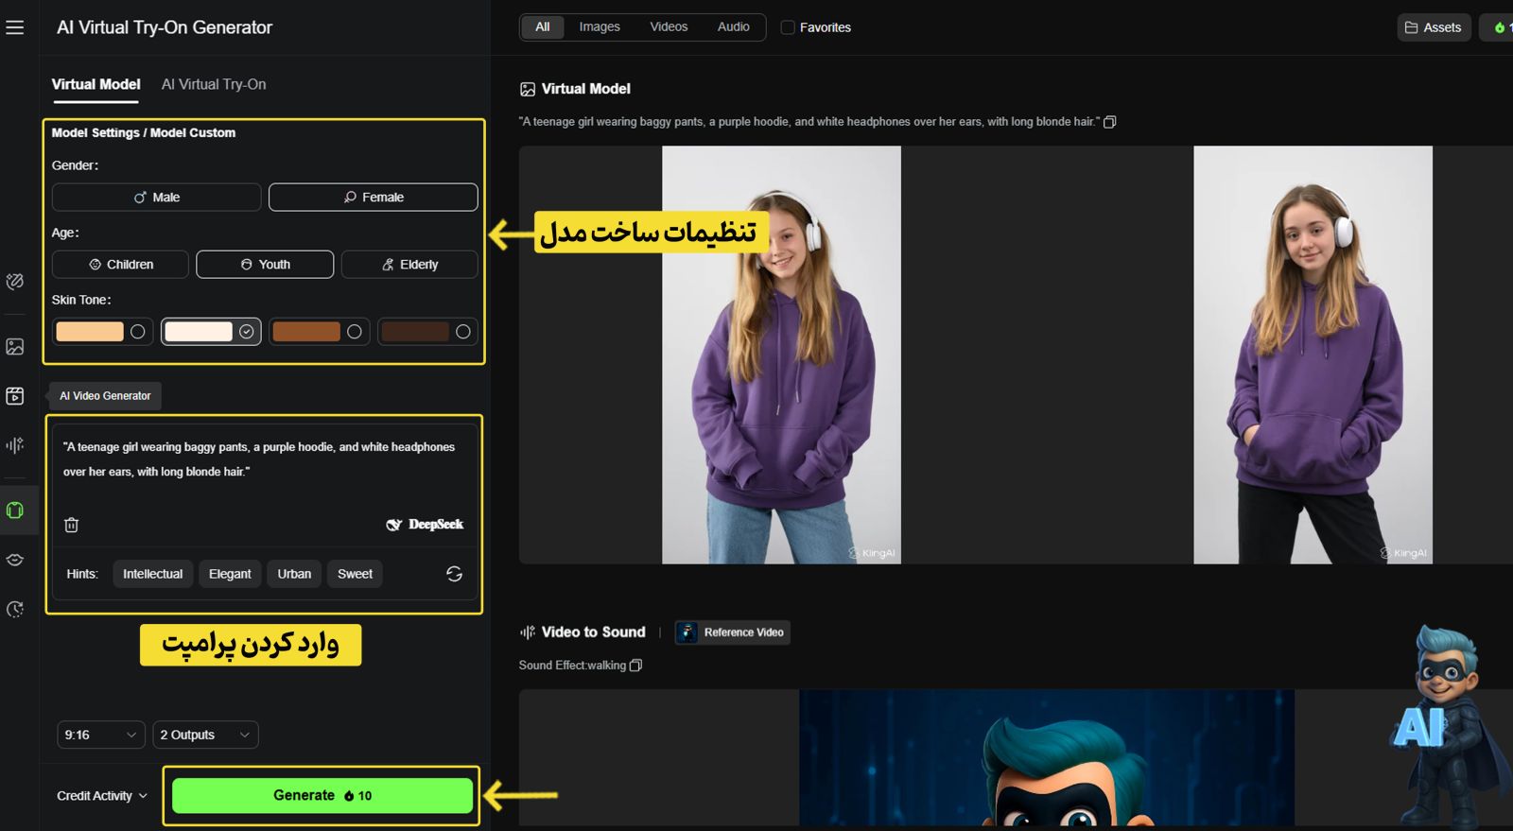Select the Male gender option
This screenshot has width=1513, height=831.
pos(157,198)
